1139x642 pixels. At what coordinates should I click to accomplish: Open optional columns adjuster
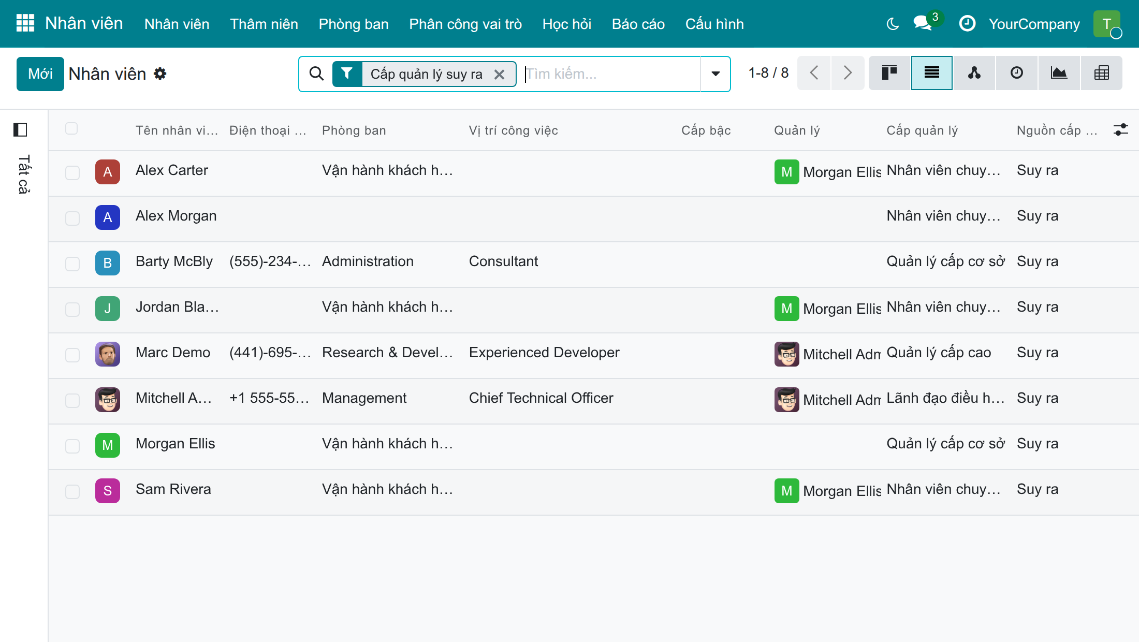(x=1121, y=129)
